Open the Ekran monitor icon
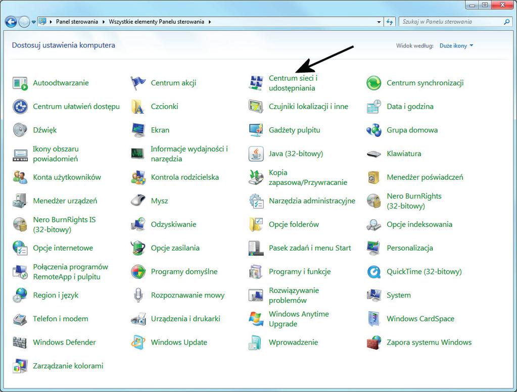517x392 pixels. pyautogui.click(x=138, y=130)
